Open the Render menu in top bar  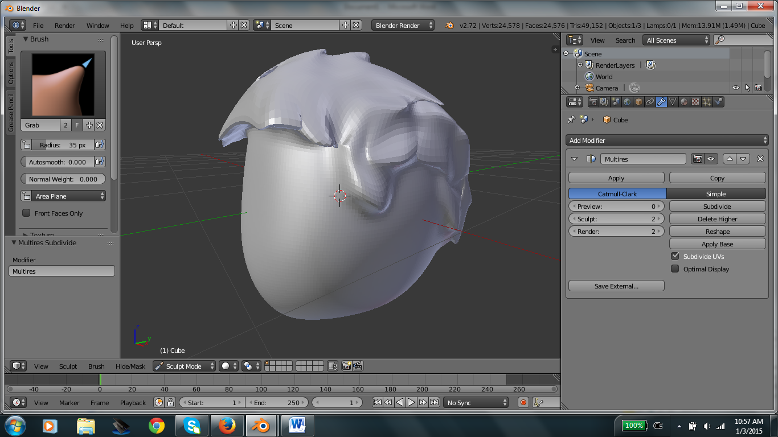[x=65, y=26]
